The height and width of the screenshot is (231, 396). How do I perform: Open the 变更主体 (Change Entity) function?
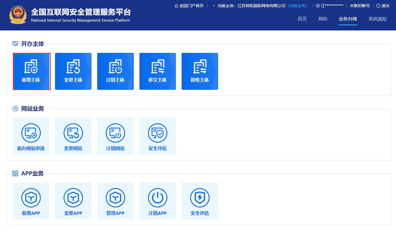pyautogui.click(x=73, y=71)
